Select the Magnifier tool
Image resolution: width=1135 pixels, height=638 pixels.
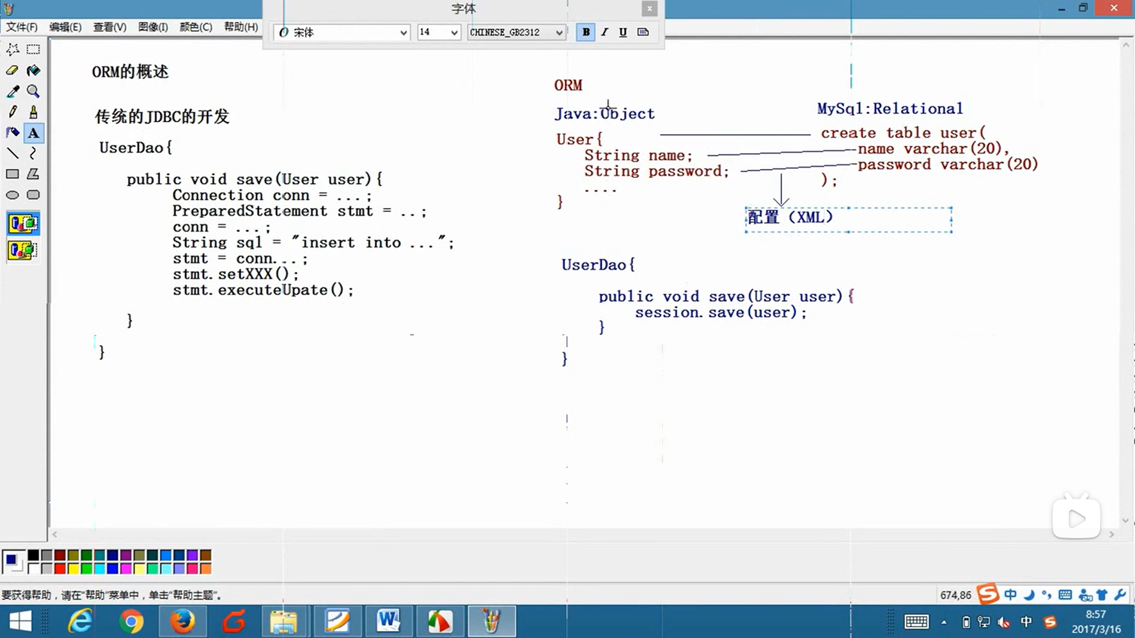[33, 91]
